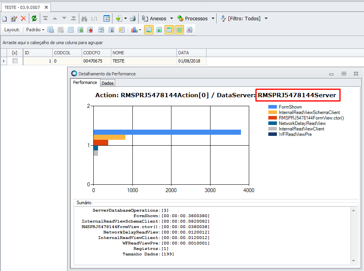Toggle the first highlighted green grid button
The image size is (364, 271).
[149, 30]
